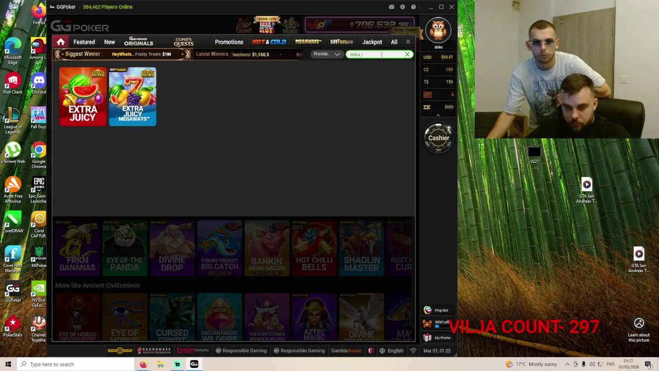
Task: Open Firefox from the taskbar
Action: 143,364
